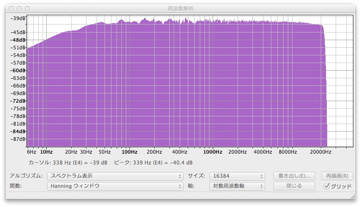This screenshot has height=207, width=361.
Task: Click the アルゴリズム: label
Action: click(x=26, y=176)
